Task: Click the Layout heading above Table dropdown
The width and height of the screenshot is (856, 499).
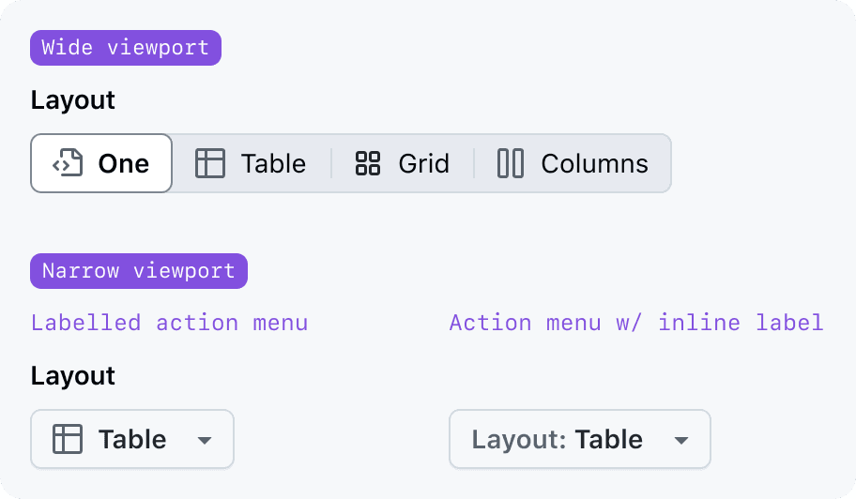Action: 73,376
